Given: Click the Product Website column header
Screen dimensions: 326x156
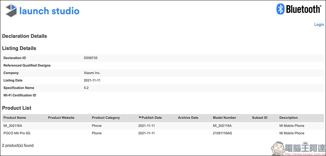Looking at the screenshot, I should [x=61, y=118].
